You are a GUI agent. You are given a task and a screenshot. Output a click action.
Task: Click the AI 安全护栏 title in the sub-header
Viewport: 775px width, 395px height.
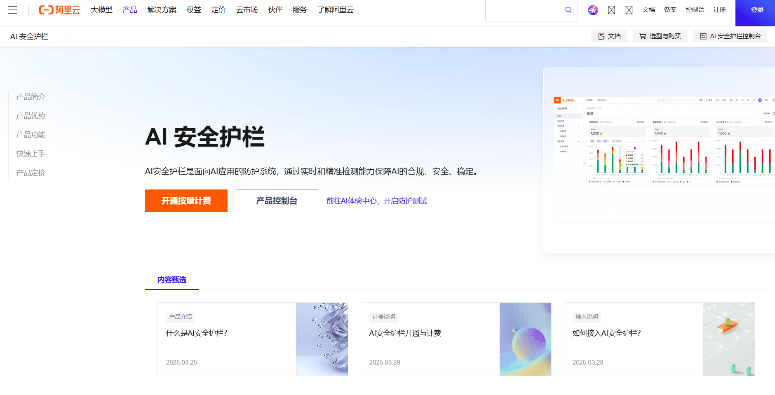(29, 37)
